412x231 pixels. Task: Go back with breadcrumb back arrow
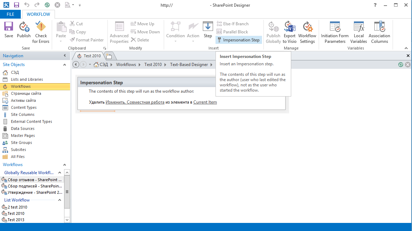pyautogui.click(x=76, y=65)
